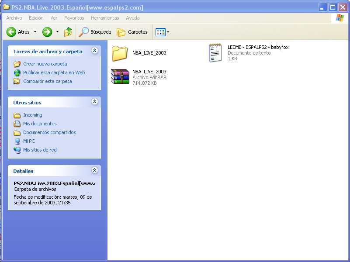Click the 'Fecha de modificación' details text
This screenshot has width=350, height=262.
click(53, 200)
